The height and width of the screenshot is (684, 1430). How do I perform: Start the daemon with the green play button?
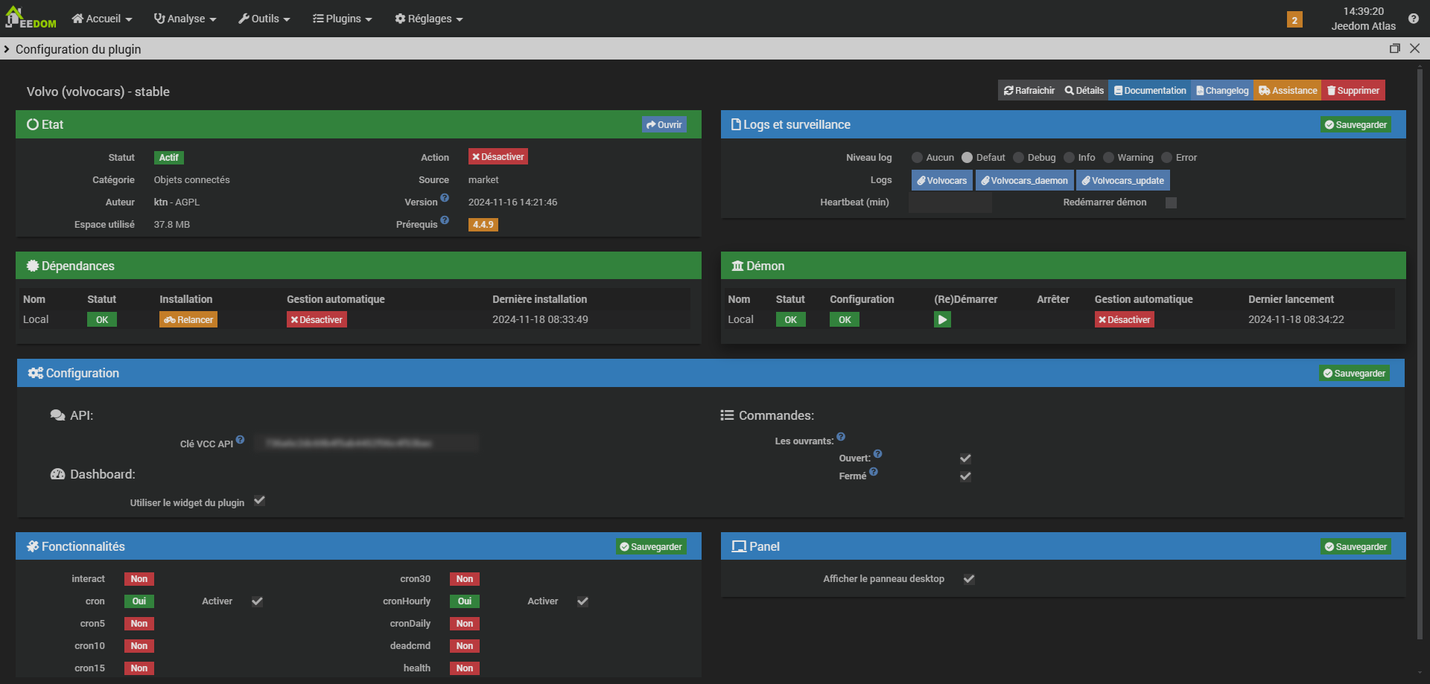click(942, 319)
